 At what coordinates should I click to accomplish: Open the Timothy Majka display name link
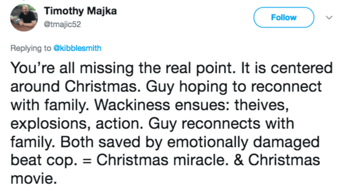80,11
